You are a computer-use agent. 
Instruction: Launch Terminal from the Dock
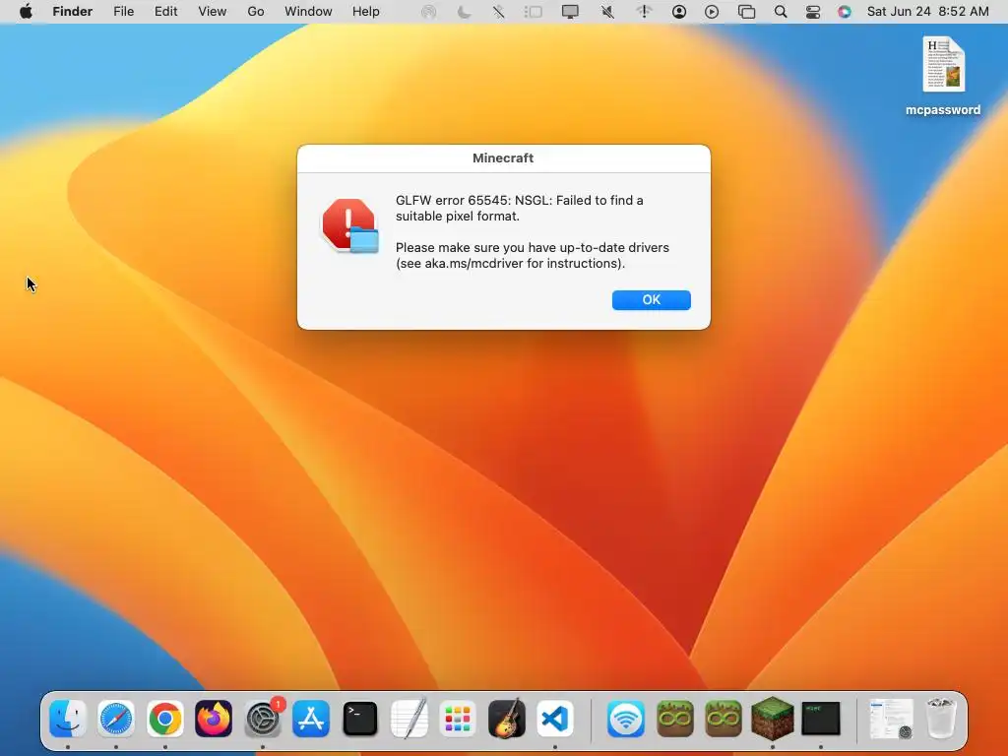(360, 718)
